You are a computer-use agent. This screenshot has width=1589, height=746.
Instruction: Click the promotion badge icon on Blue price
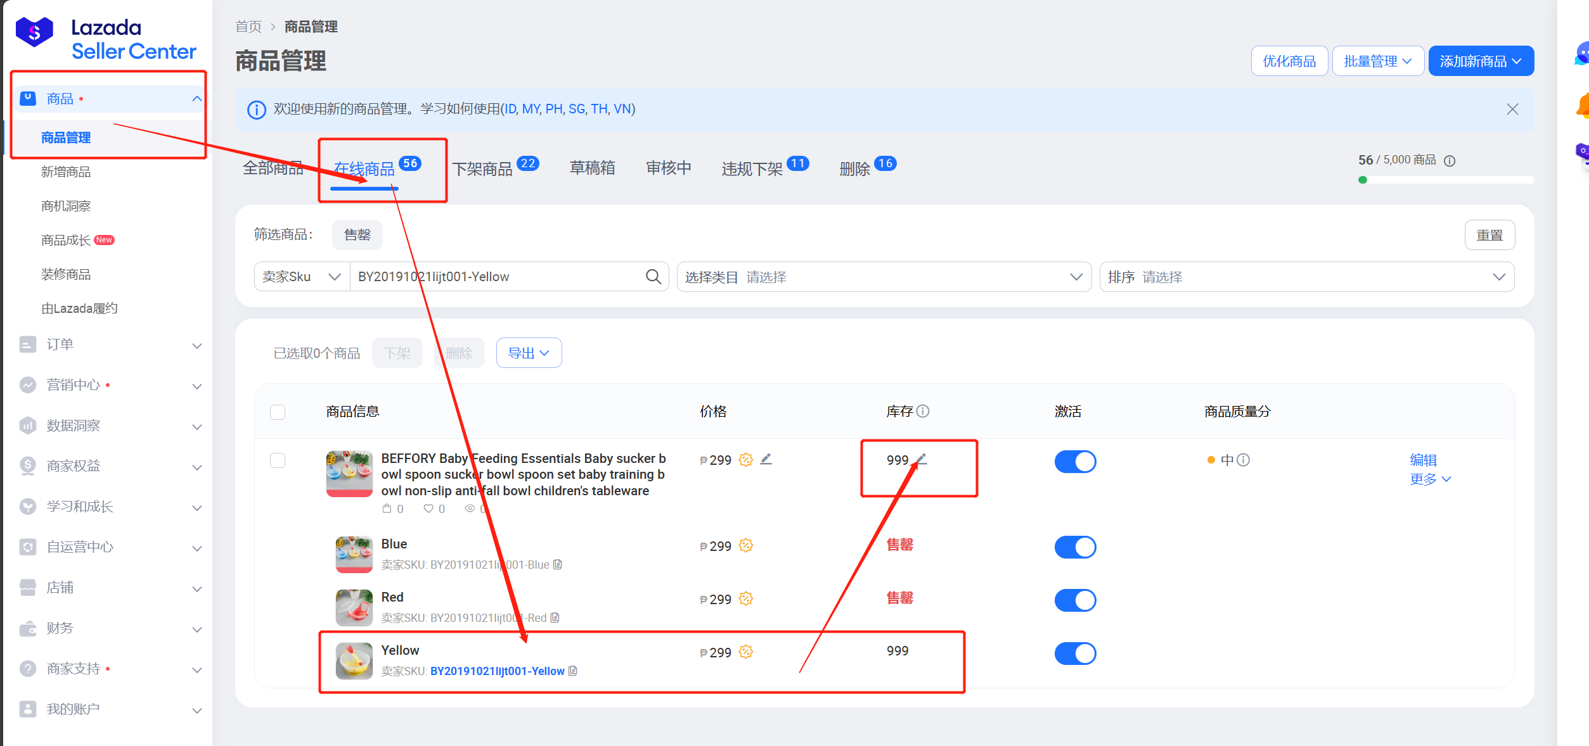[746, 545]
